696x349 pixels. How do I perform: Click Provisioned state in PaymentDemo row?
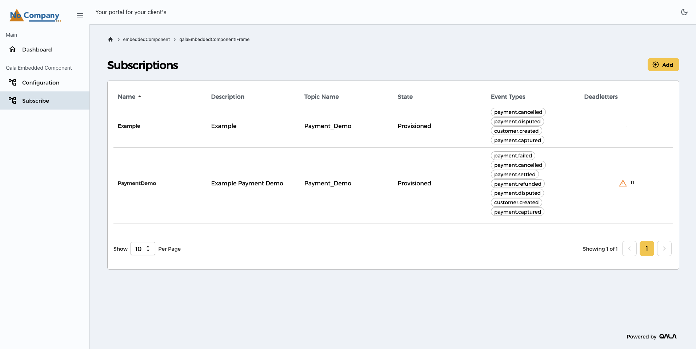click(414, 183)
